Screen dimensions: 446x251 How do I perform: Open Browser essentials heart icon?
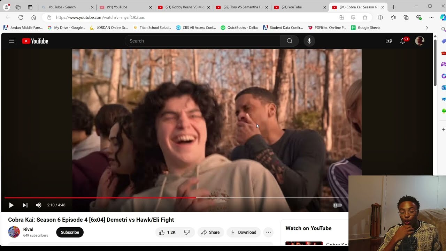click(419, 17)
